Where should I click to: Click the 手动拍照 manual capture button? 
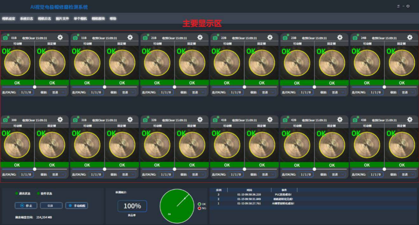pos(76,206)
